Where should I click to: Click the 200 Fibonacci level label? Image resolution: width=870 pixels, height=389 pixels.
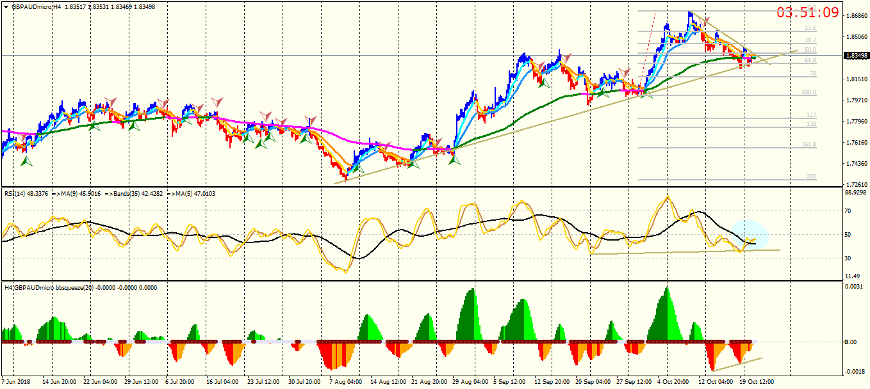click(812, 177)
